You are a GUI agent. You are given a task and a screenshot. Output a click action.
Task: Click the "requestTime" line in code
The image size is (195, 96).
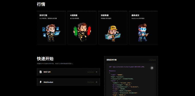(x=122, y=79)
